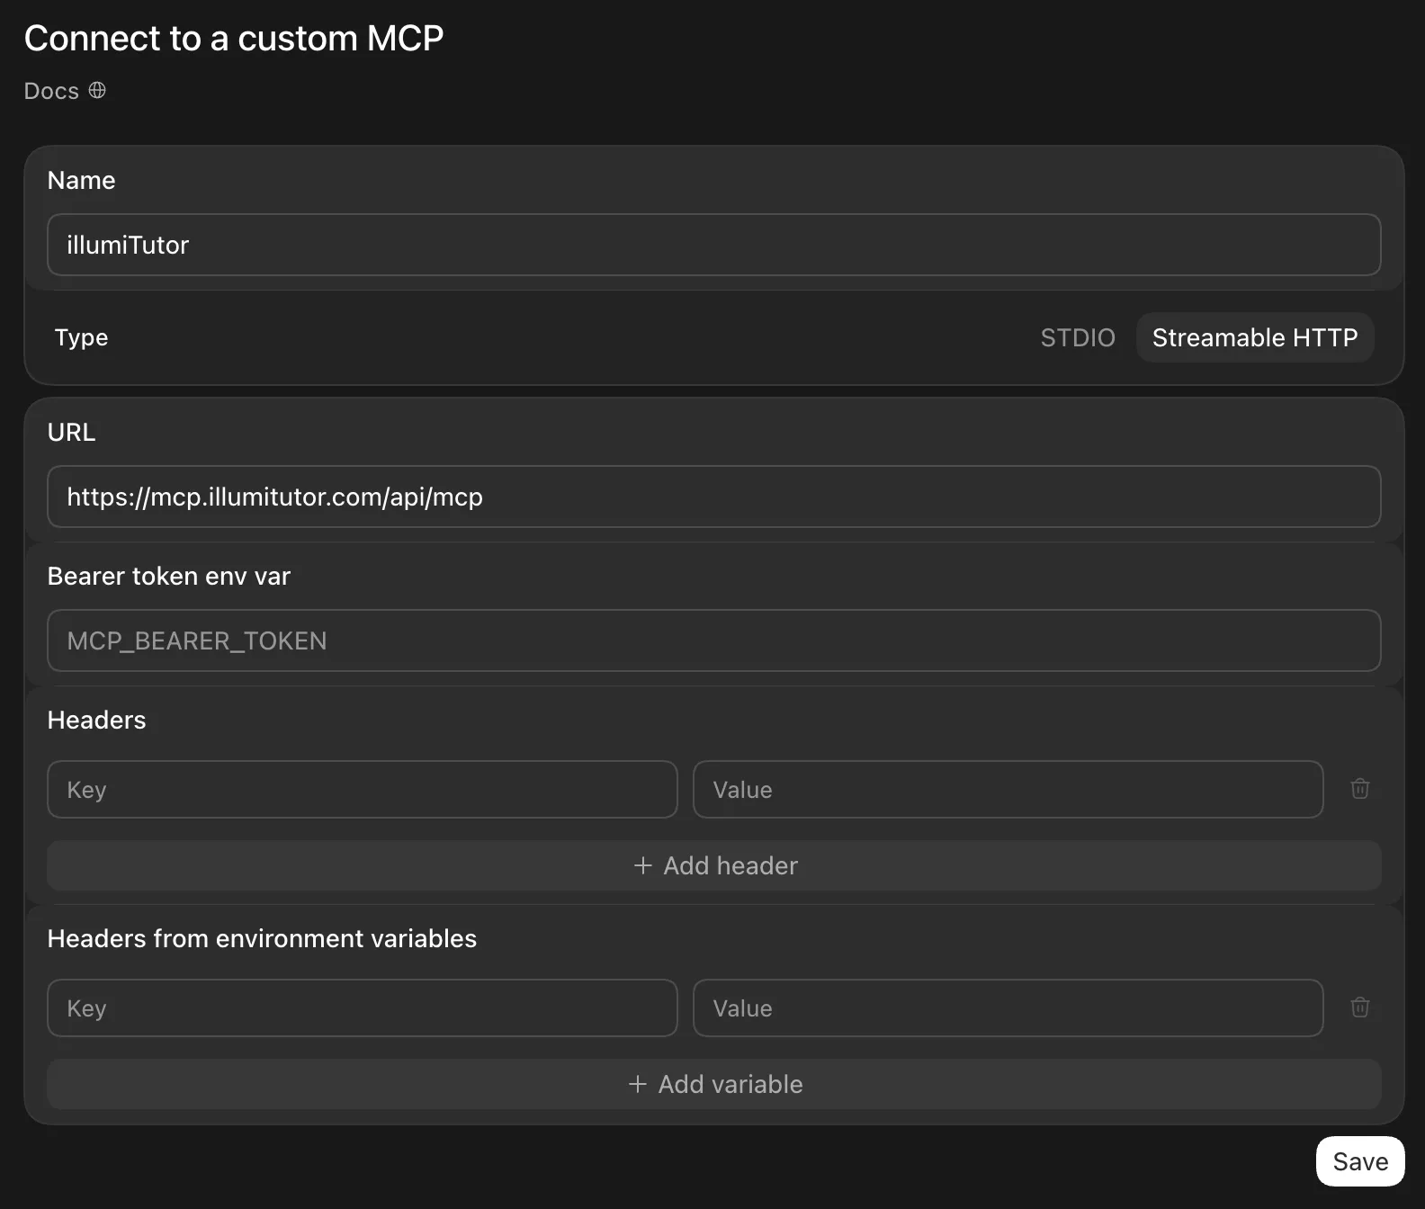The image size is (1425, 1209).
Task: Click the "Bearer token env var" label
Action: tap(169, 576)
